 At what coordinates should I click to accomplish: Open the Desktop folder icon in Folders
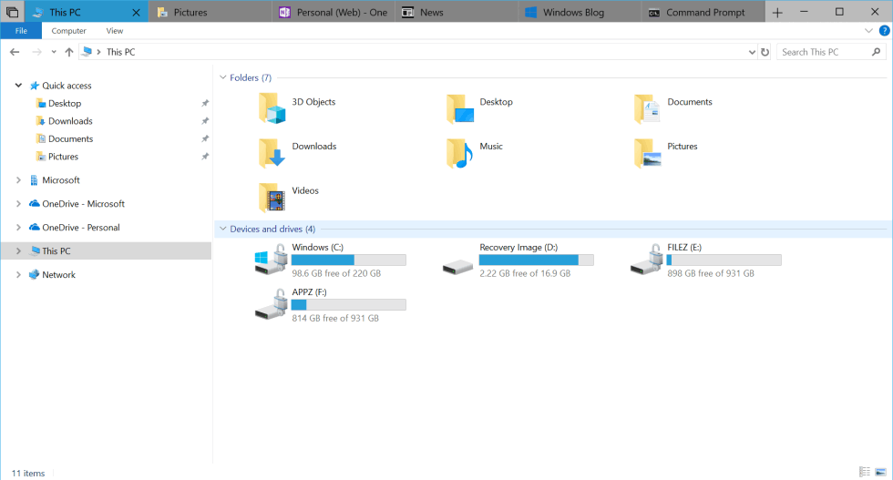[459, 108]
